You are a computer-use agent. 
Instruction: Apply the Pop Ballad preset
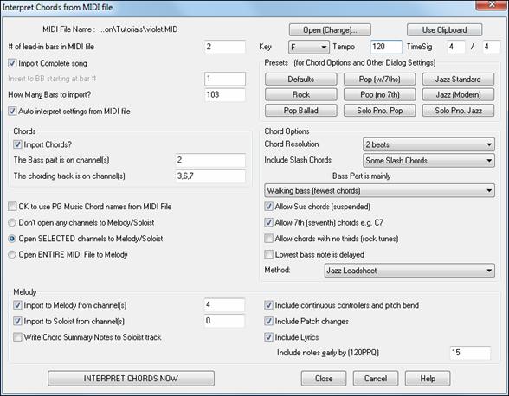(301, 111)
